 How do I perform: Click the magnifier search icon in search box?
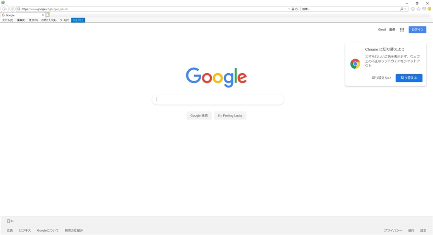tap(402, 9)
